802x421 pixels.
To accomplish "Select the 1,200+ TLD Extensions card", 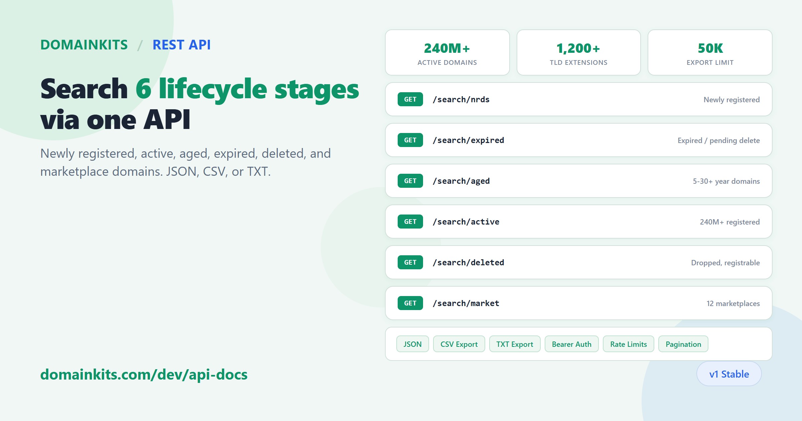I will click(x=578, y=52).
